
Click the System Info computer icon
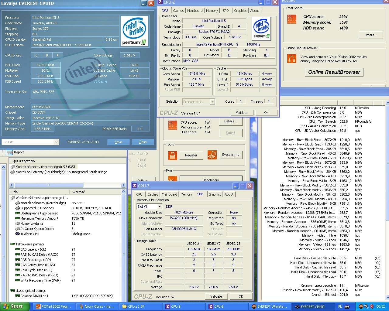pos(212,155)
